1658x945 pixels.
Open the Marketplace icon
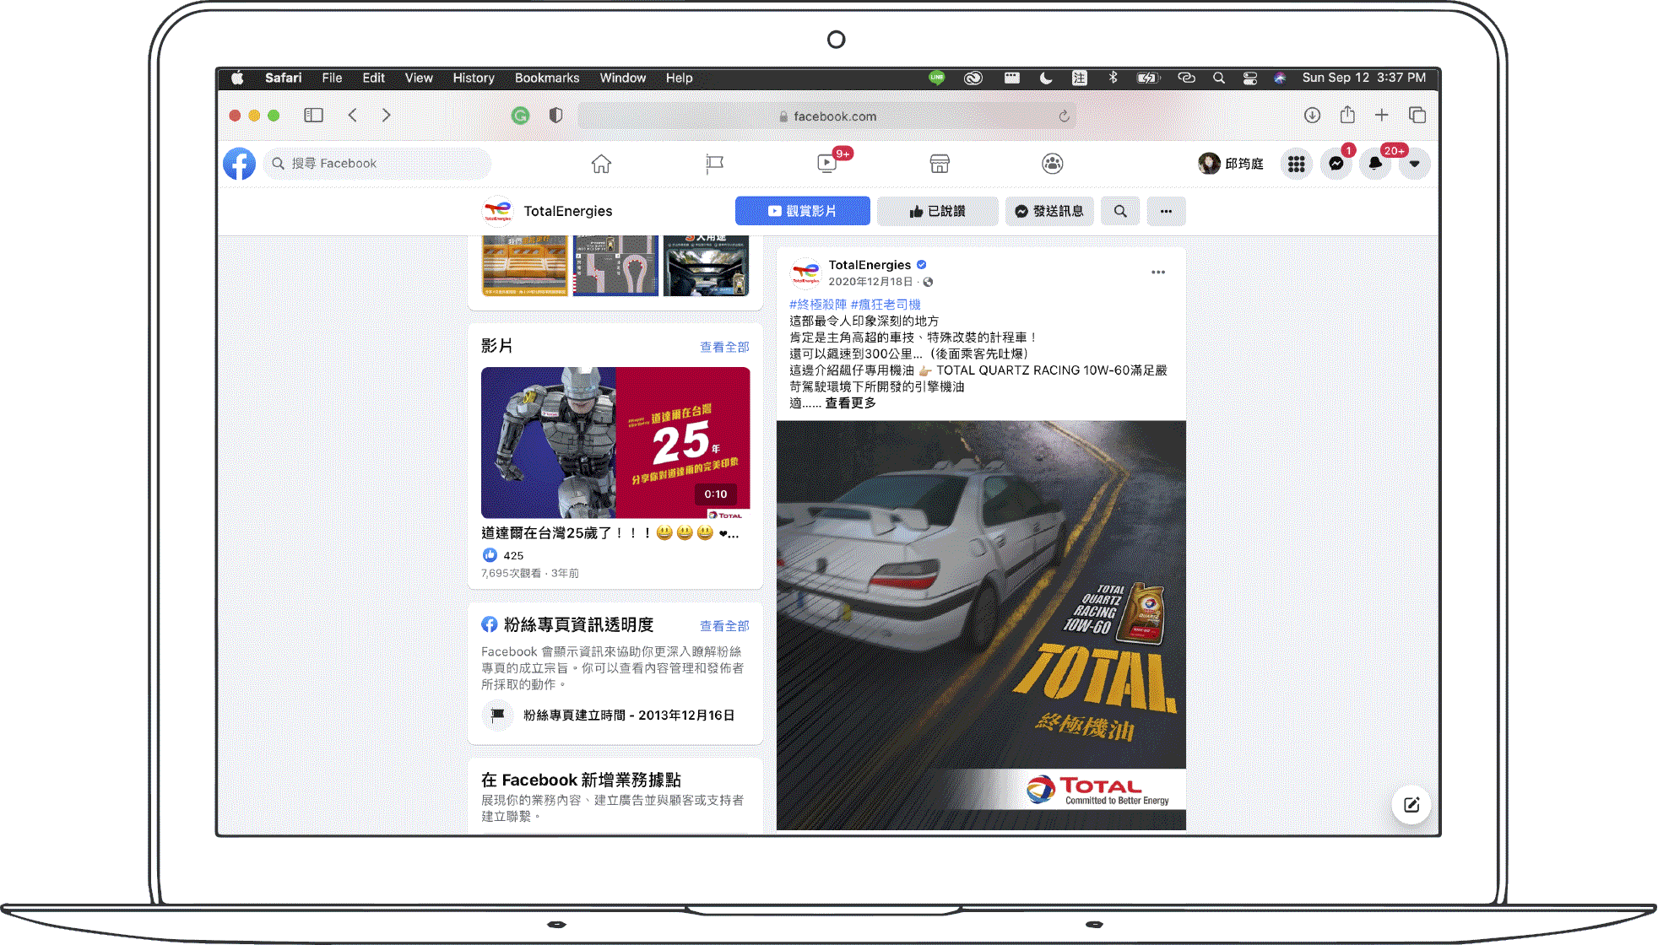[940, 163]
